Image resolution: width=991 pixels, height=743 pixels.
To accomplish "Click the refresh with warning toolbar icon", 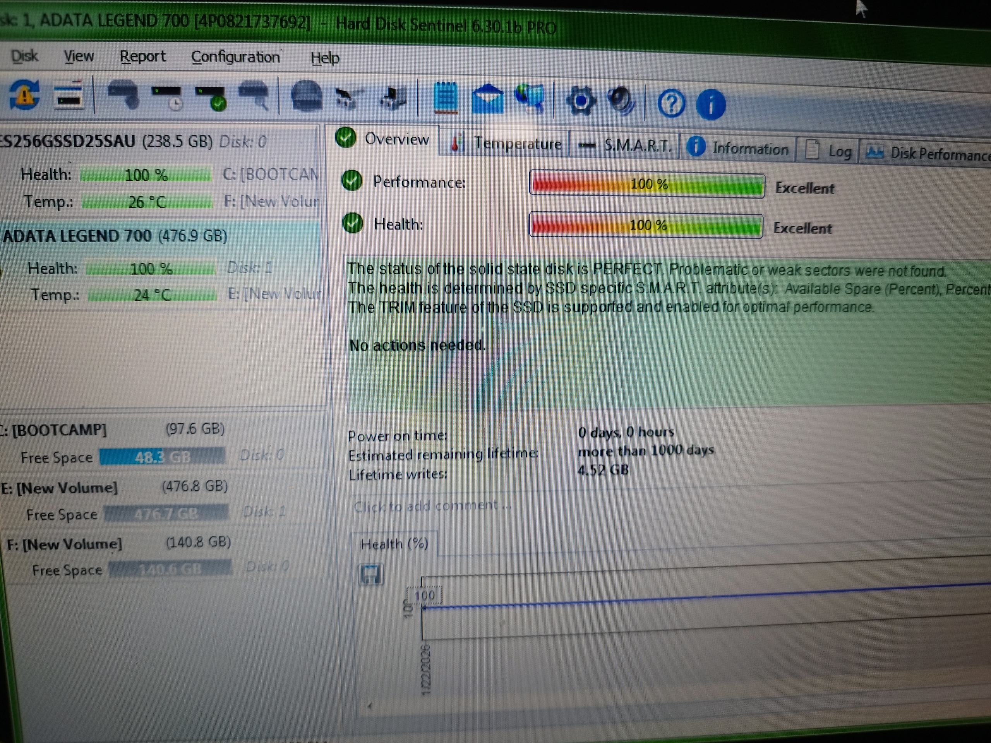I will tap(25, 94).
